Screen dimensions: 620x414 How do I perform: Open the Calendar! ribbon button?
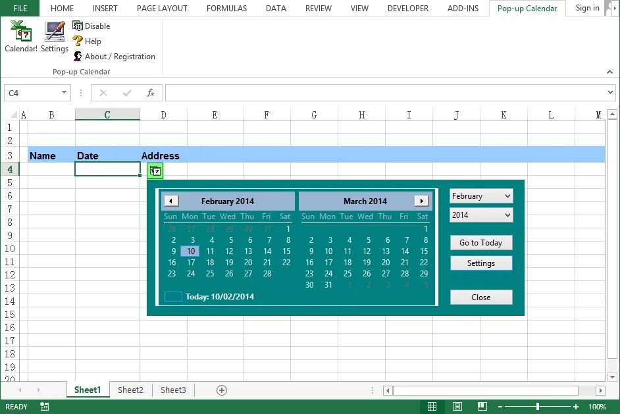click(x=21, y=36)
